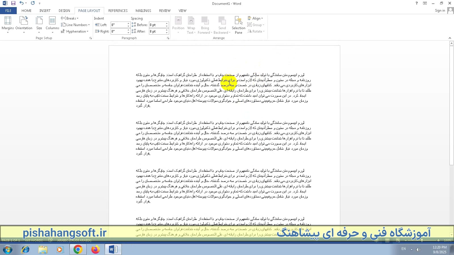This screenshot has height=255, width=454.
Task: Switch to the REVIEW tab
Action: pyautogui.click(x=165, y=11)
